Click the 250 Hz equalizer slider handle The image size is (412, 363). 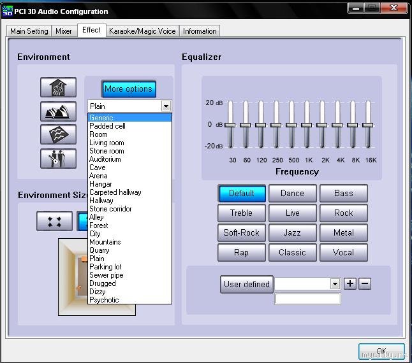pos(276,125)
